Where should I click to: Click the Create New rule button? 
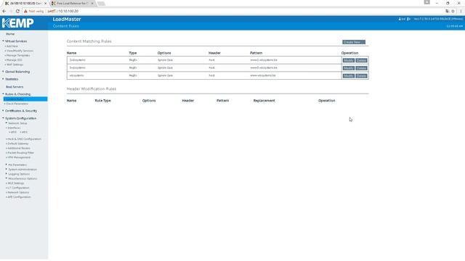coord(354,42)
